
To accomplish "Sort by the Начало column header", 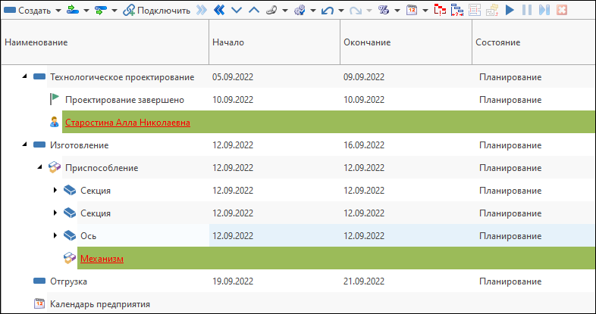I will point(274,42).
